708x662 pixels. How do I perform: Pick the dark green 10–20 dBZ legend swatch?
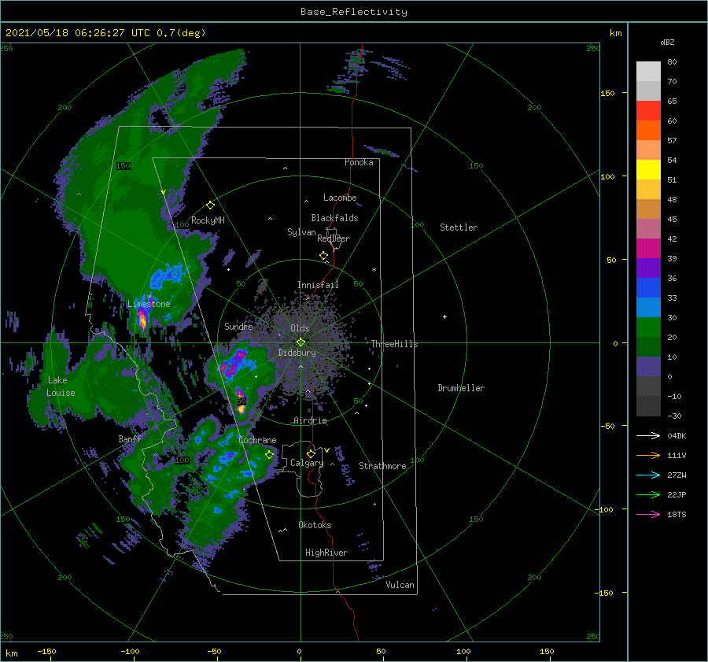coord(648,346)
